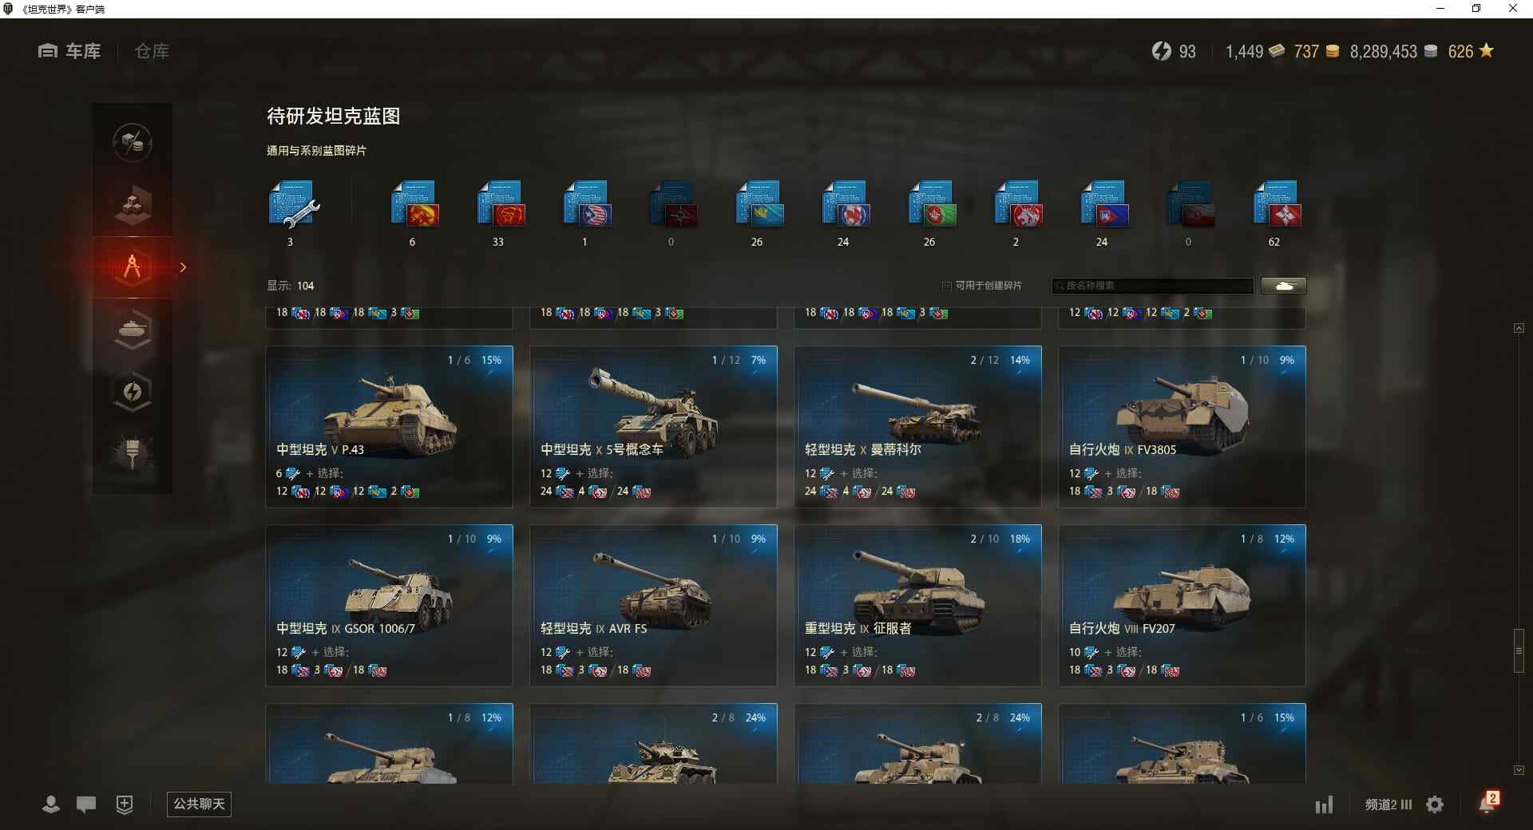This screenshot has width=1533, height=830.
Task: Click the vertical scrollbar handle
Action: pyautogui.click(x=1519, y=650)
